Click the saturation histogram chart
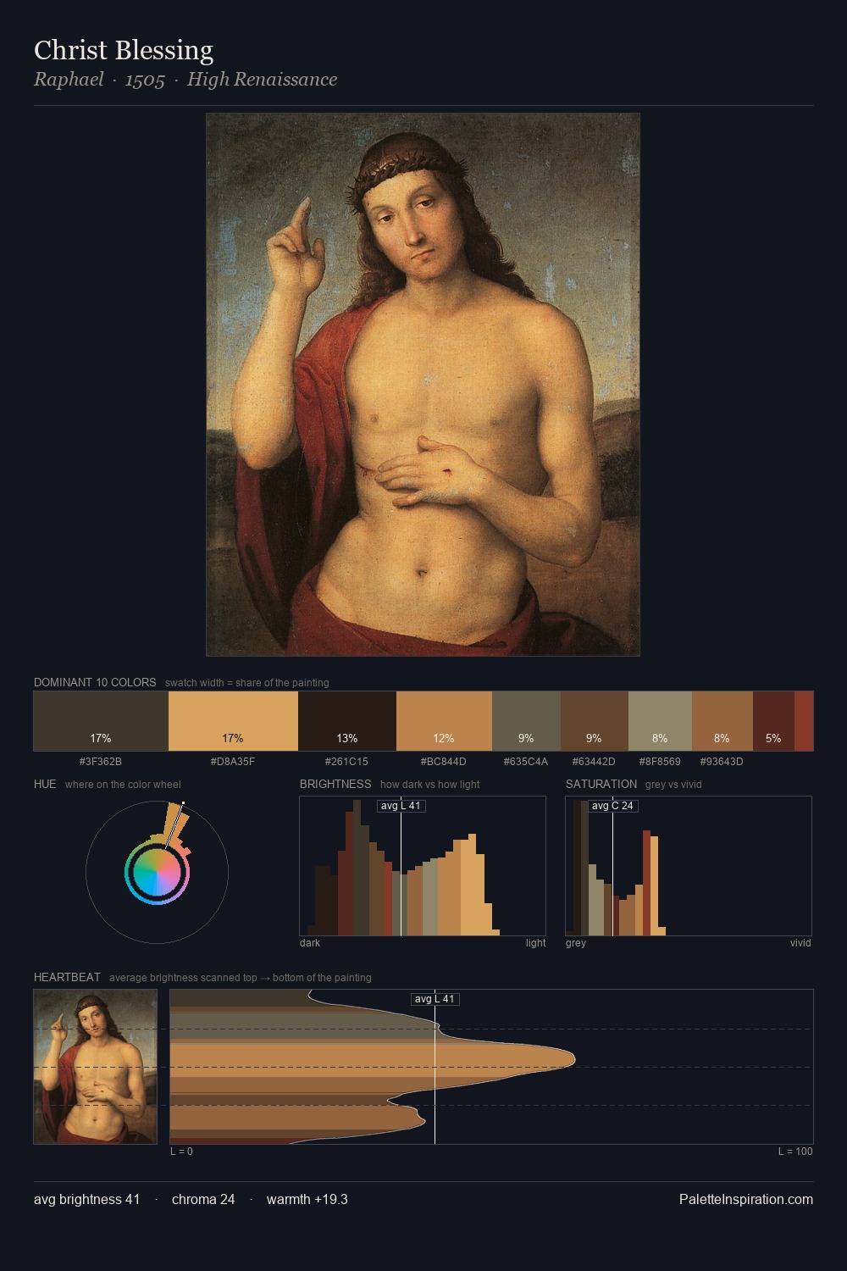 coord(689,866)
